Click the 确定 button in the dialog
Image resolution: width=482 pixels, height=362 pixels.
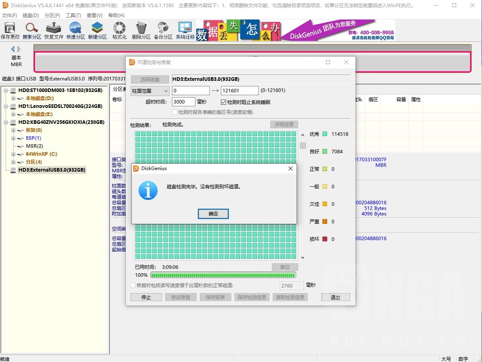213,214
